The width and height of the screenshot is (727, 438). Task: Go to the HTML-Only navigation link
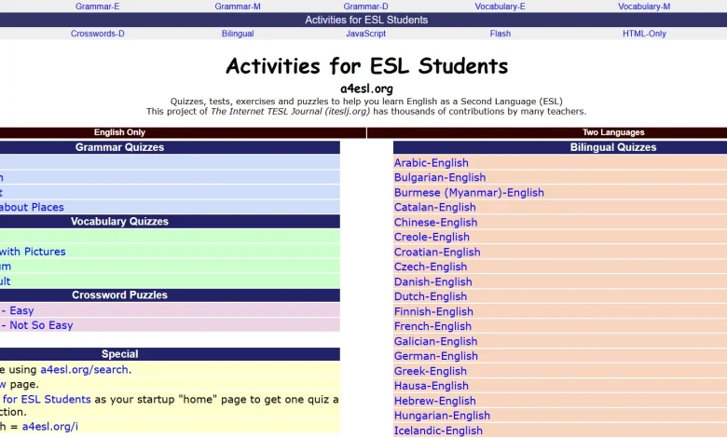(x=644, y=34)
